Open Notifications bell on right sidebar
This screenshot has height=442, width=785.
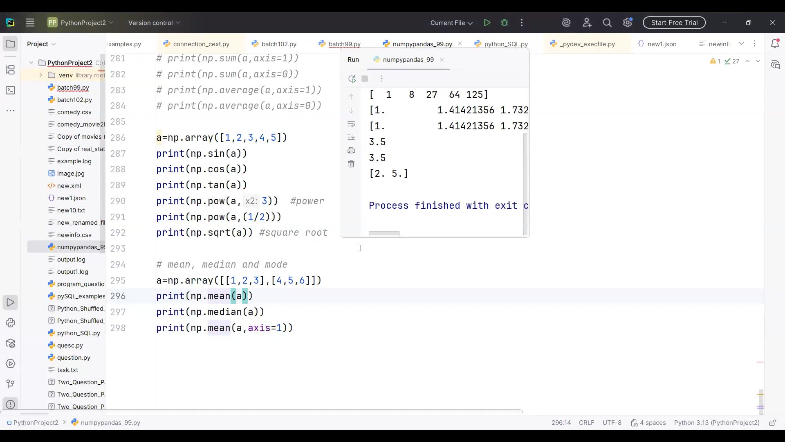point(775,43)
